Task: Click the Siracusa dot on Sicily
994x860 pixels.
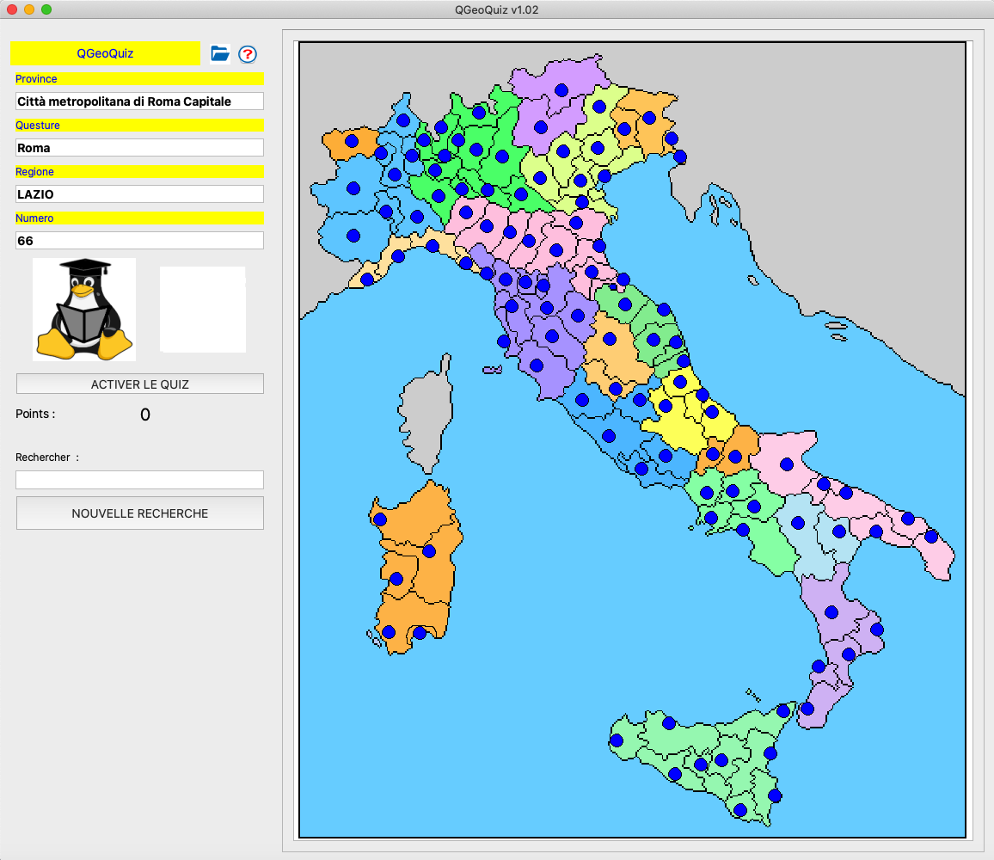Action: (x=775, y=795)
